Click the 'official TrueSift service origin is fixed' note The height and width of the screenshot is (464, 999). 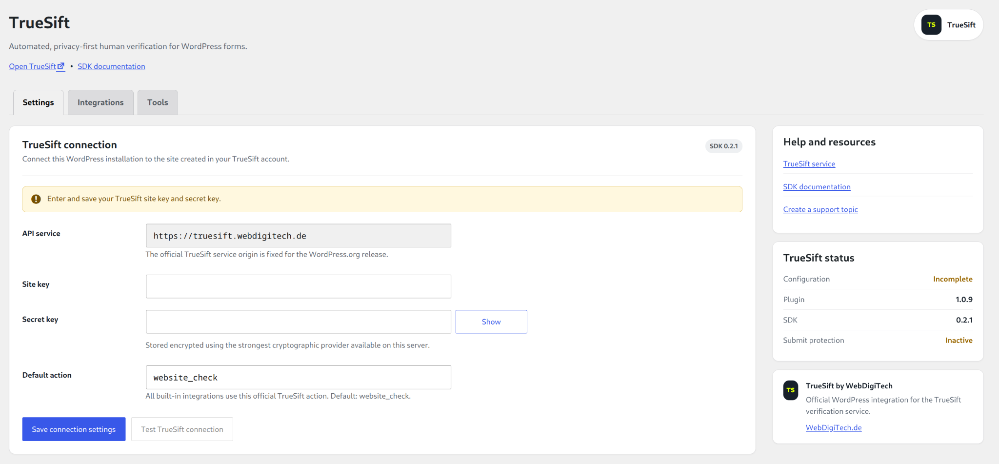click(267, 255)
